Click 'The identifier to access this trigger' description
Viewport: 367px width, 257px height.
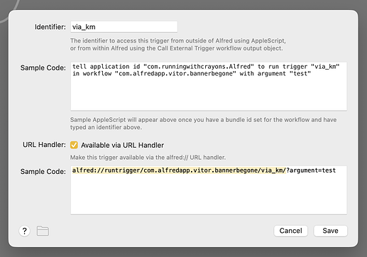178,44
